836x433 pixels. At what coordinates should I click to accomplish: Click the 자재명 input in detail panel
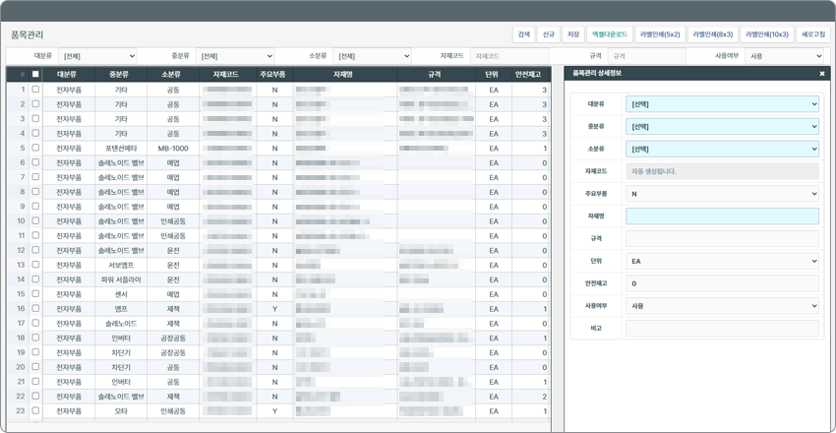[723, 216]
